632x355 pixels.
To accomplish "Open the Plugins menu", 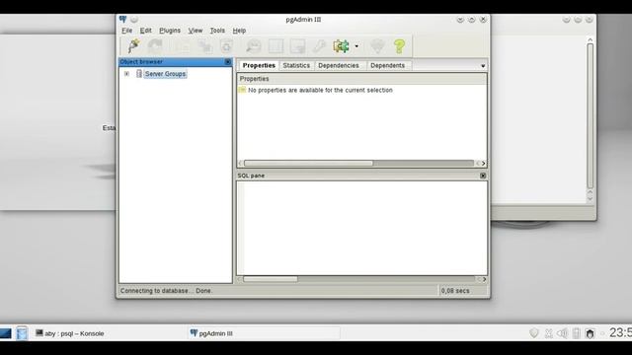I will (170, 31).
